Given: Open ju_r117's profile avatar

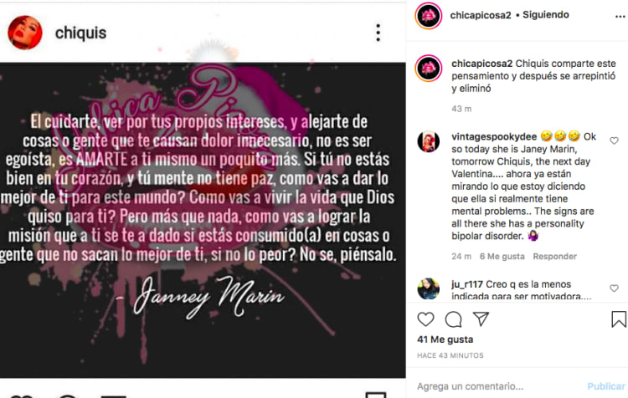Looking at the screenshot, I should [x=428, y=288].
